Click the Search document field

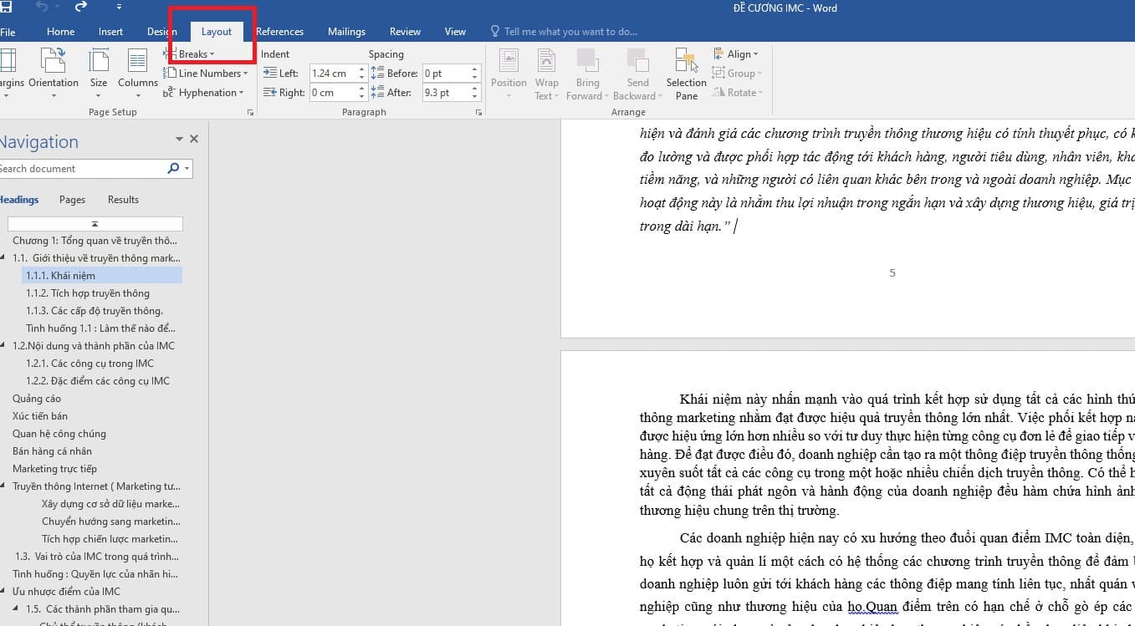[x=80, y=169]
